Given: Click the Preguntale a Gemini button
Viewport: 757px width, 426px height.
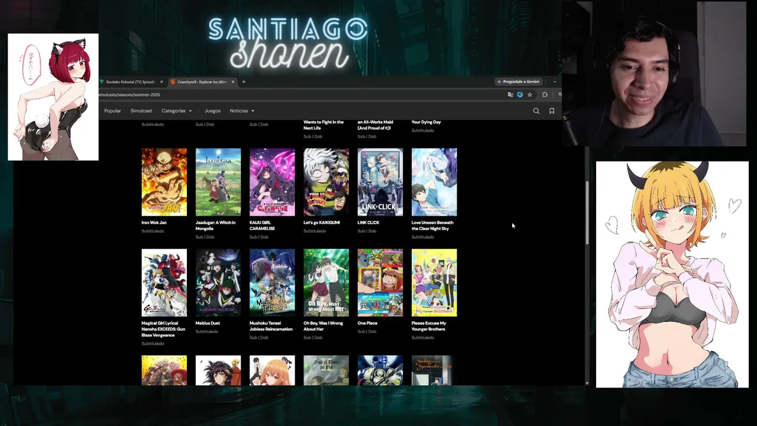Looking at the screenshot, I should (x=518, y=82).
